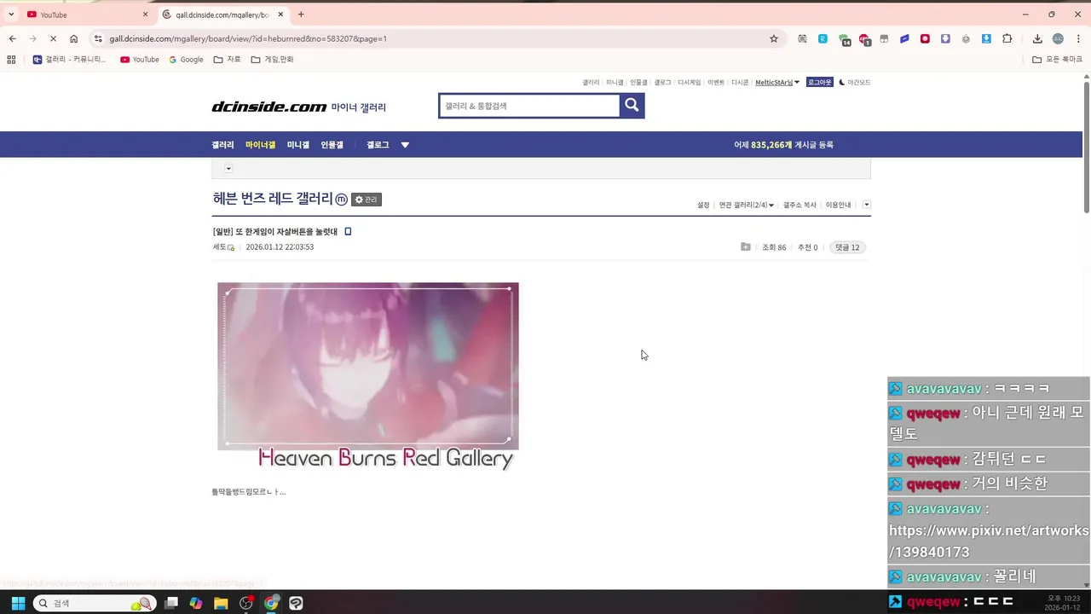Click the 갤러리 & 통합검색 search field

click(528, 106)
